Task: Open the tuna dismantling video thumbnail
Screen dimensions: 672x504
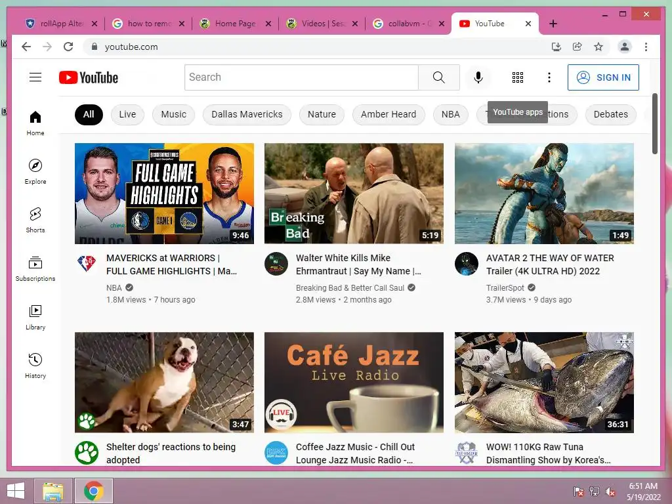Action: [x=544, y=383]
